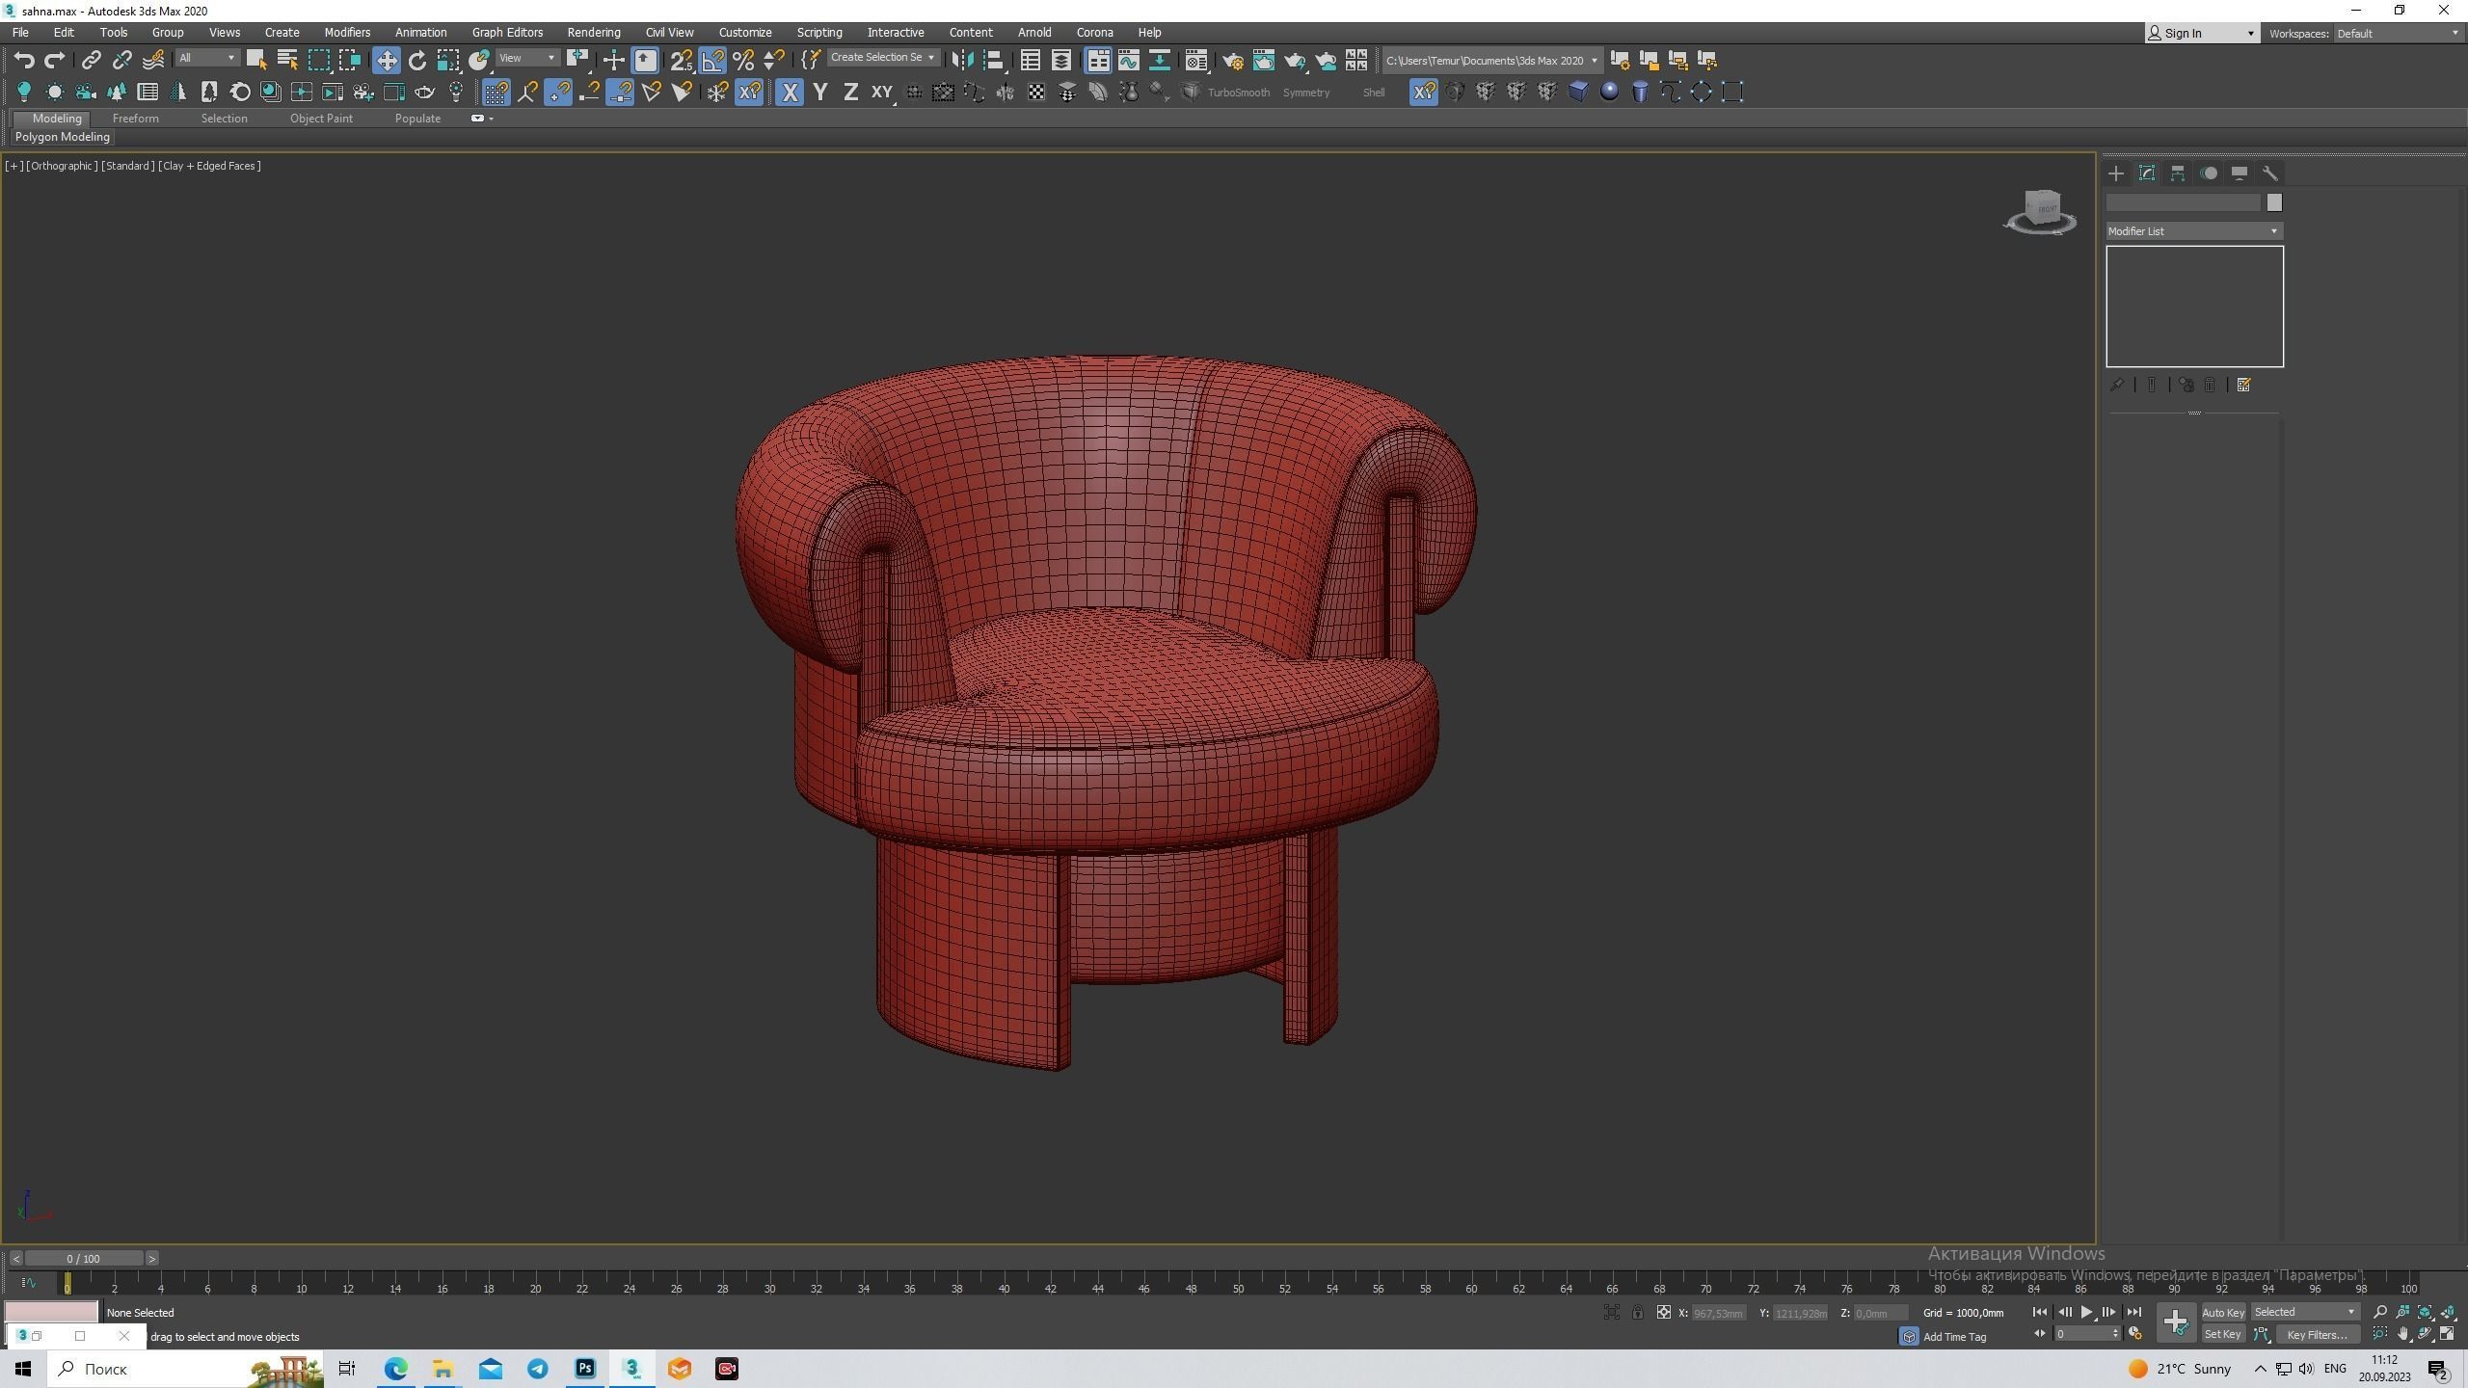The image size is (2468, 1388).
Task: Restrict to X axis constraint
Action: (x=790, y=93)
